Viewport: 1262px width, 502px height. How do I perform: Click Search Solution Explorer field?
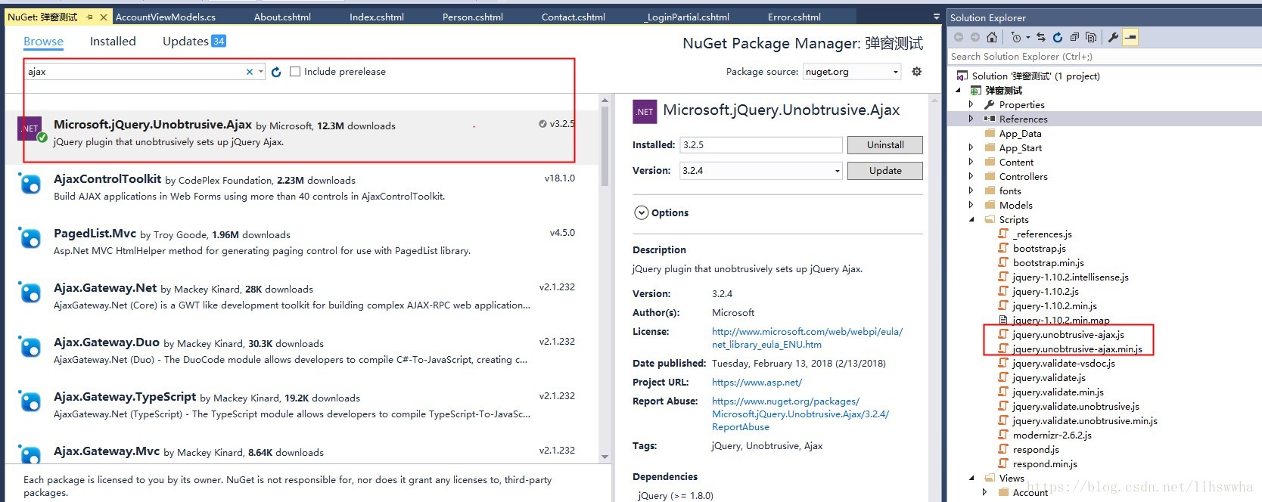click(x=1103, y=56)
